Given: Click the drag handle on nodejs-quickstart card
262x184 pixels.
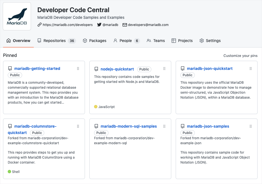Looking at the screenshot, I should point(164,69).
